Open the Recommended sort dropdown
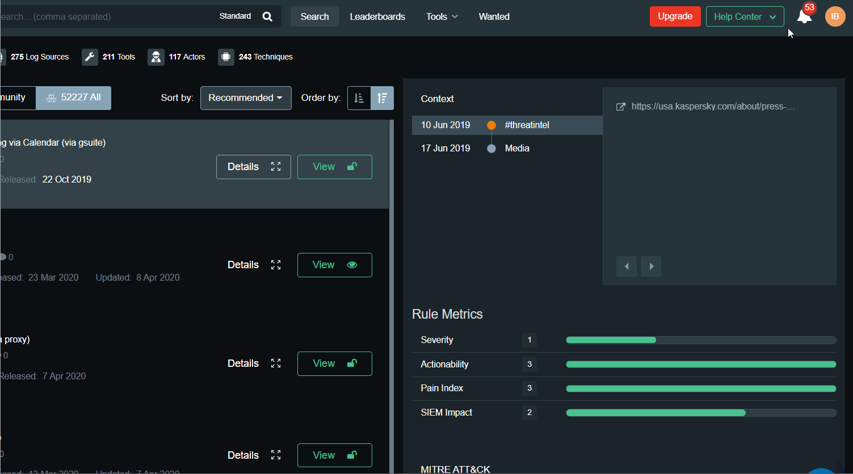This screenshot has width=853, height=474. tap(246, 98)
